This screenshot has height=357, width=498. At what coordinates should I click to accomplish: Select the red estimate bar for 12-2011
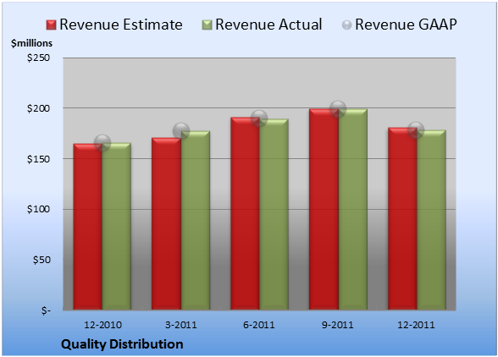[402, 218]
